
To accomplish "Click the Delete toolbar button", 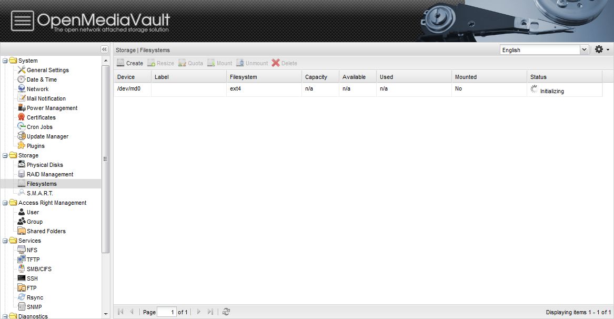I will click(285, 63).
